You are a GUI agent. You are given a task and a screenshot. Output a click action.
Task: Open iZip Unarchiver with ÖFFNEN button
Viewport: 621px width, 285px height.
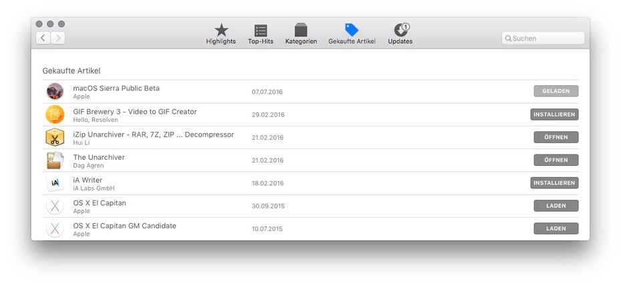click(x=556, y=137)
